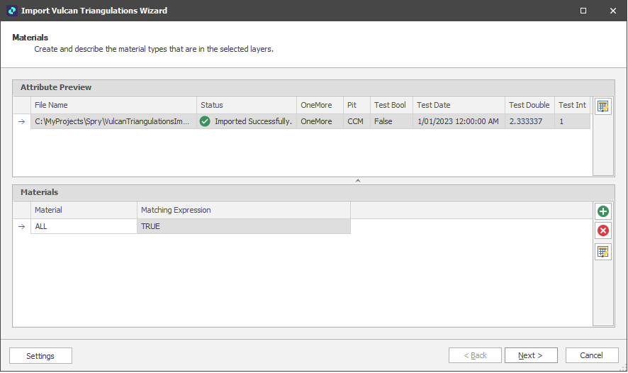Click the green add material button

[603, 211]
